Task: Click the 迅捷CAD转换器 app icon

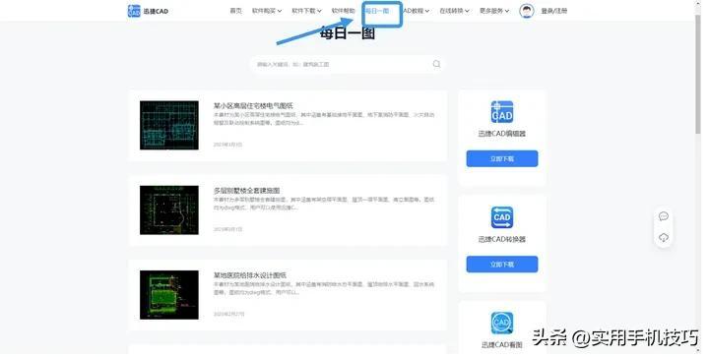Action: 502,217
